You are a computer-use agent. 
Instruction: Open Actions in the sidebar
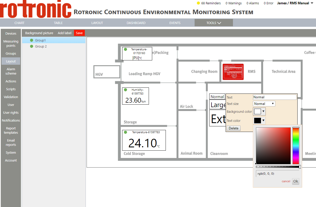(11, 81)
